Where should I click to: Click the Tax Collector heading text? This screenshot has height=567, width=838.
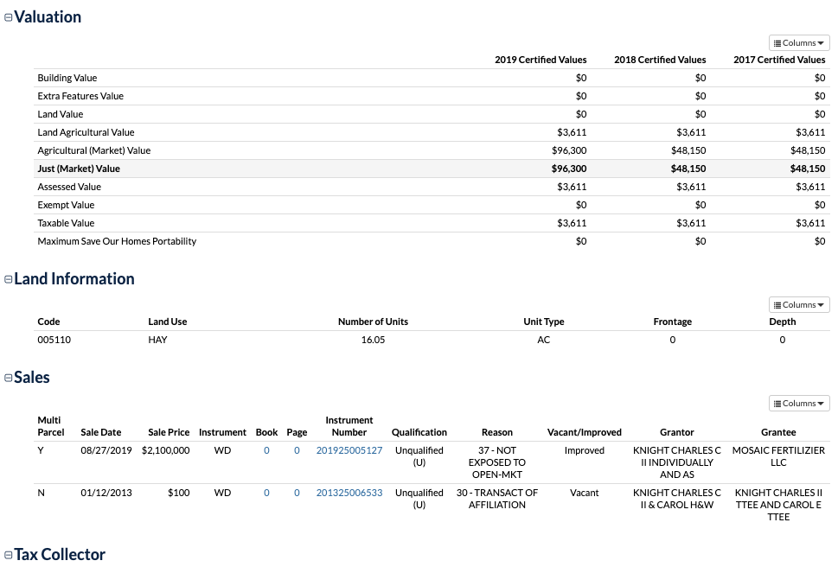60,555
